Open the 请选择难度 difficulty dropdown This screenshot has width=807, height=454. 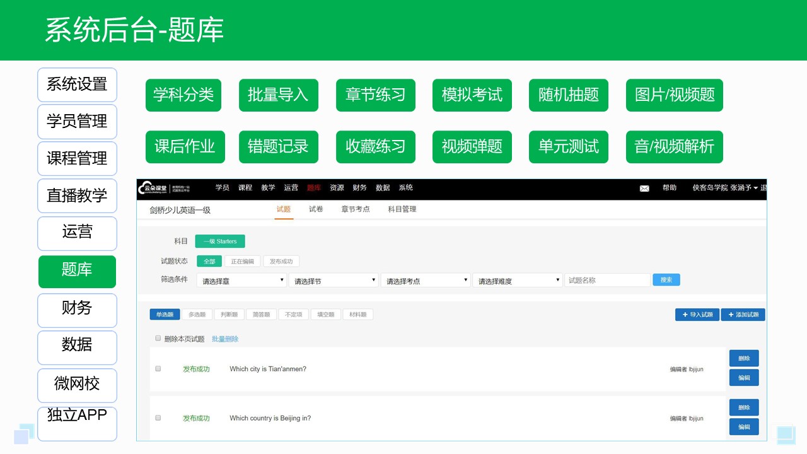[x=517, y=279]
